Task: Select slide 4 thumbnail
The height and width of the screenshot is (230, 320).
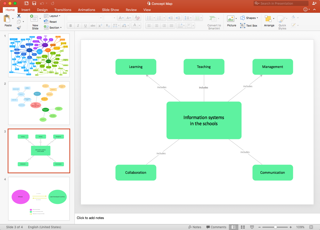Action: tap(39, 199)
